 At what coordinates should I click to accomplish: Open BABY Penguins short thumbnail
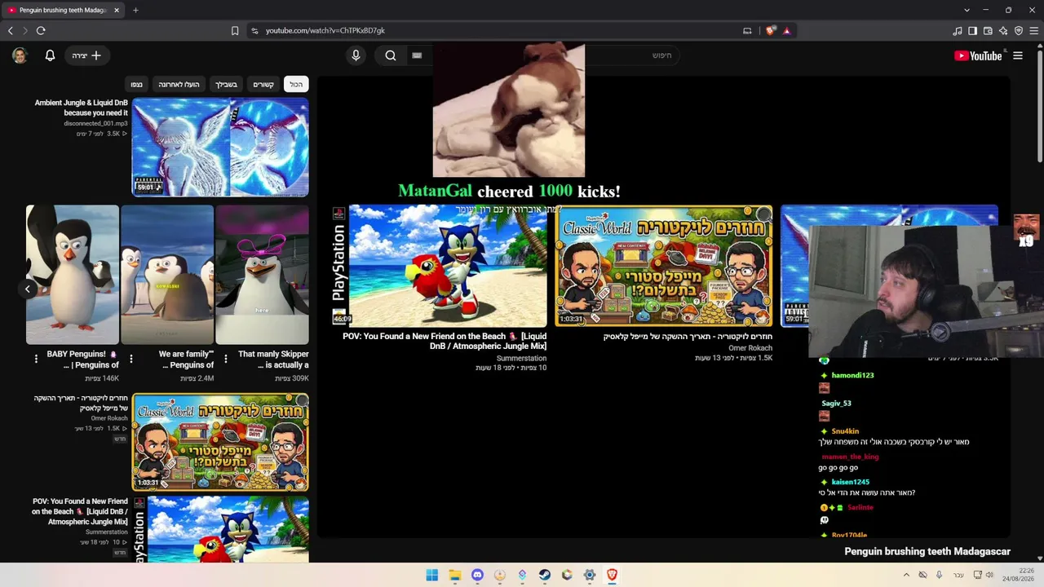[x=73, y=275]
